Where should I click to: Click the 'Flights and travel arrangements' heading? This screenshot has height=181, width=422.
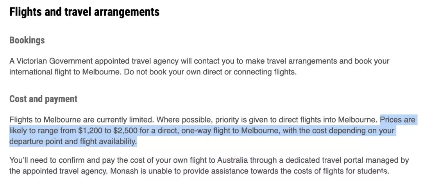84,12
